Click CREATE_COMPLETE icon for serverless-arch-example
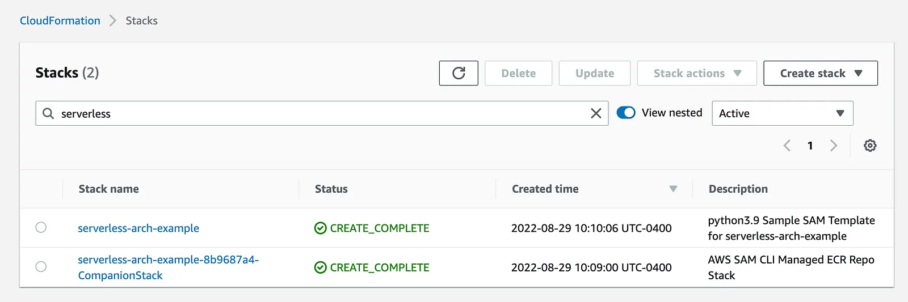Image resolution: width=908 pixels, height=302 pixels. pyautogui.click(x=321, y=228)
